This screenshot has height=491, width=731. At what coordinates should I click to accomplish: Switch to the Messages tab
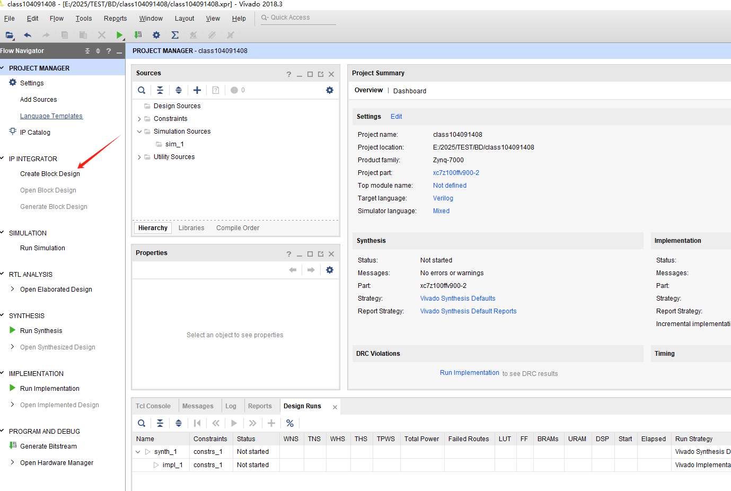198,406
